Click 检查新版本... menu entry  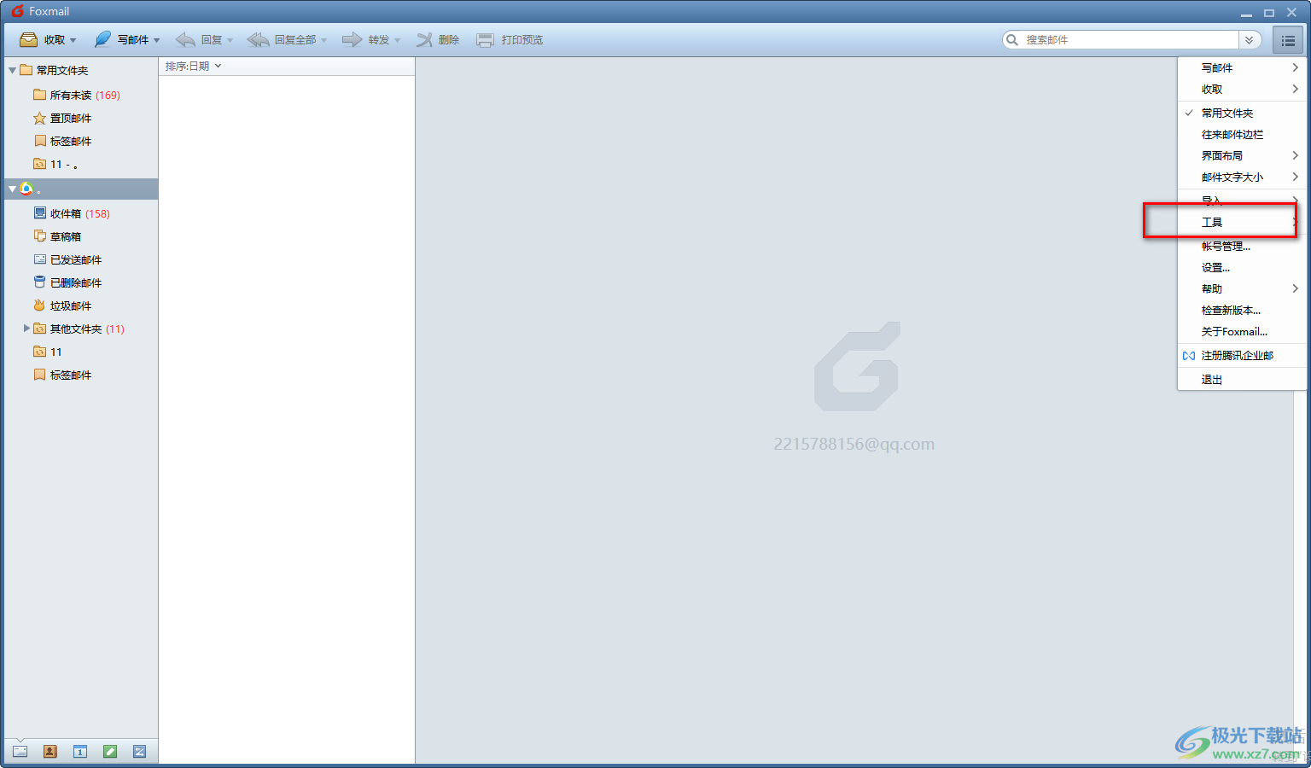pos(1242,310)
